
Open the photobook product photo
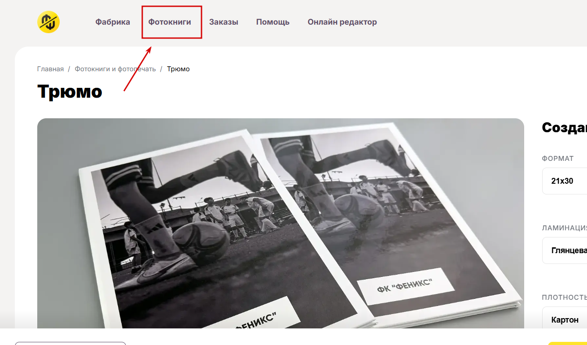pos(280,223)
